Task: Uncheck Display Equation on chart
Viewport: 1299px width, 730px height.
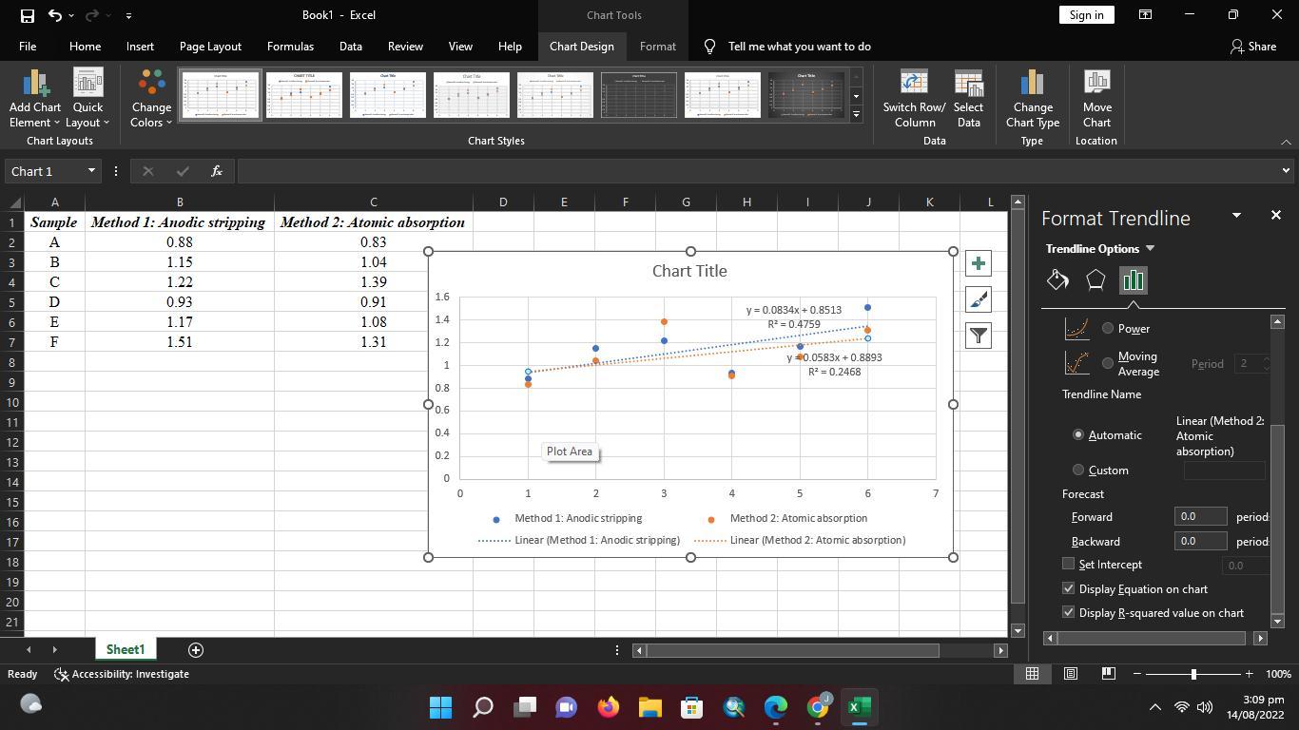Action: 1069,589
